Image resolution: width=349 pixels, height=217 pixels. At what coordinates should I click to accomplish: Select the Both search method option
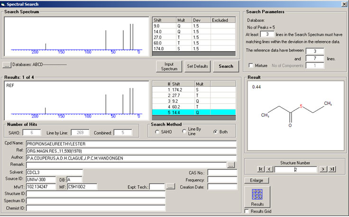216,132
